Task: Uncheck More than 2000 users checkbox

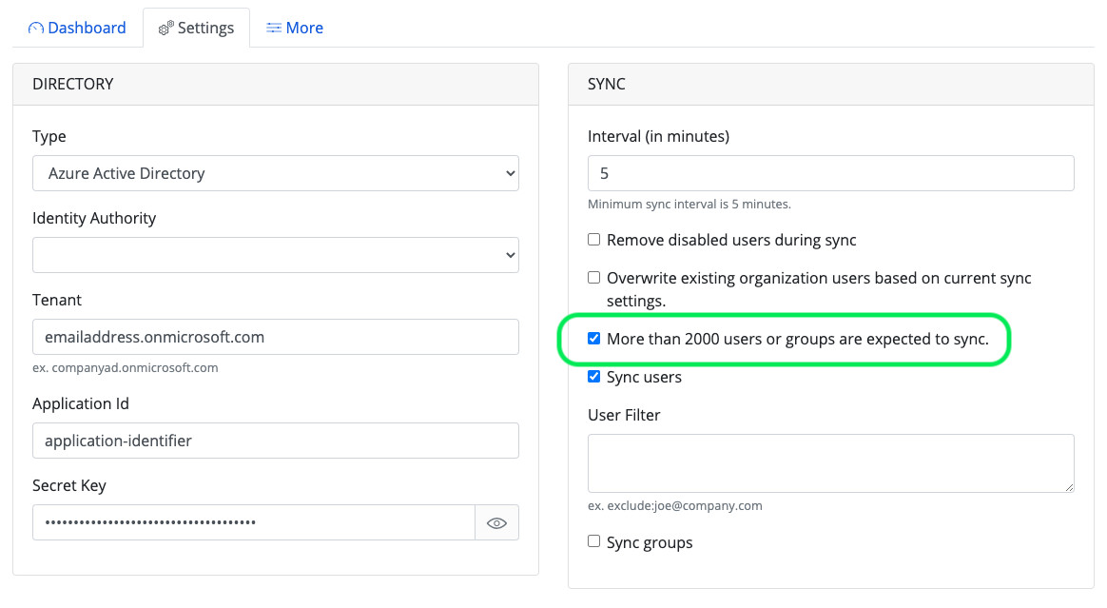Action: click(x=594, y=339)
